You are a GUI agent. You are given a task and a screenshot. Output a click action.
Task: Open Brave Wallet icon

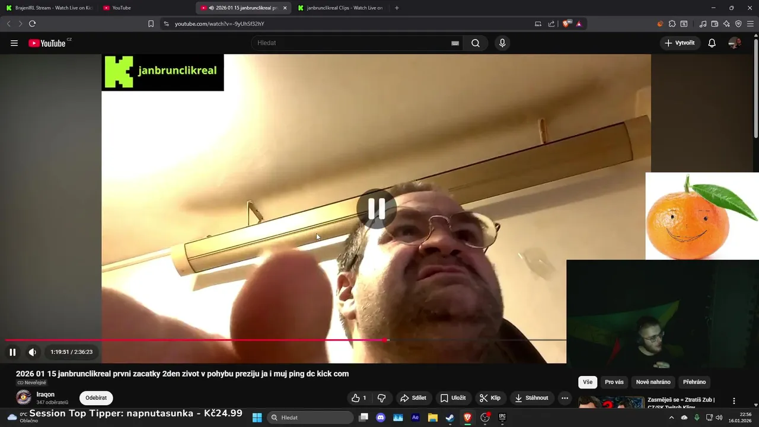point(715,24)
